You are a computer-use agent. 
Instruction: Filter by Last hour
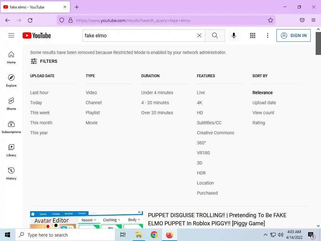(39, 93)
